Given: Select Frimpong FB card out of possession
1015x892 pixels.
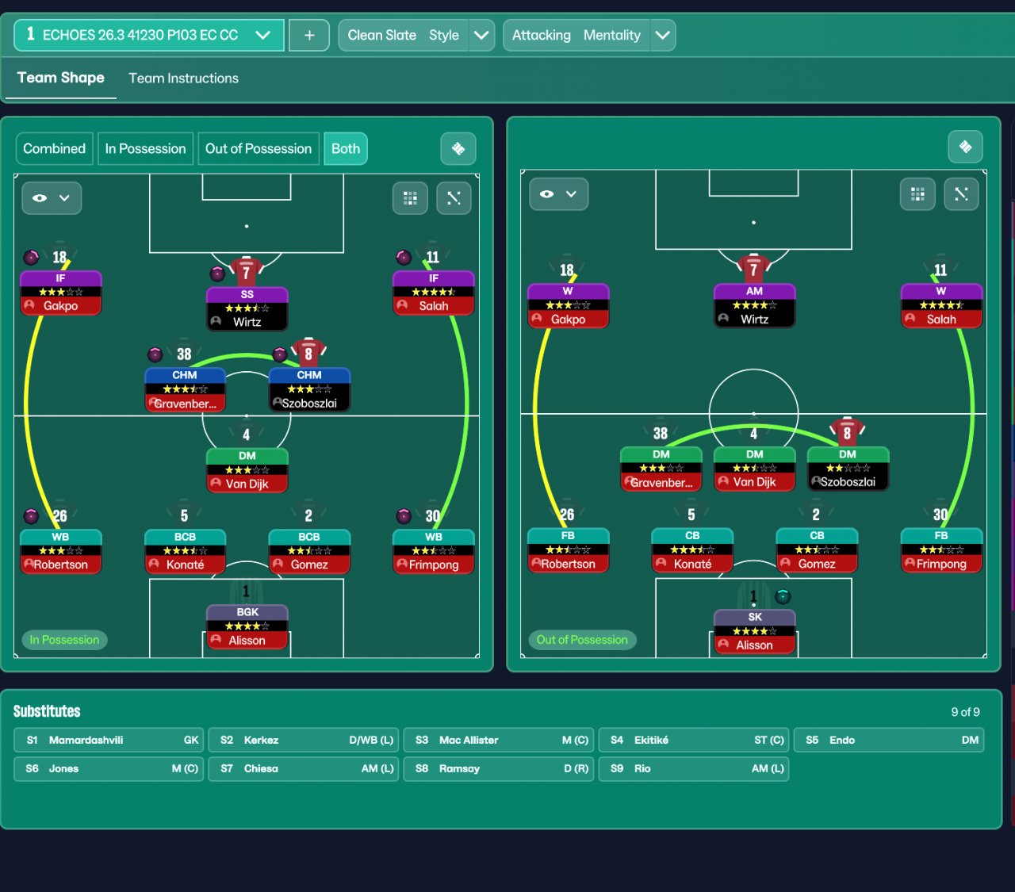Looking at the screenshot, I should click(941, 550).
